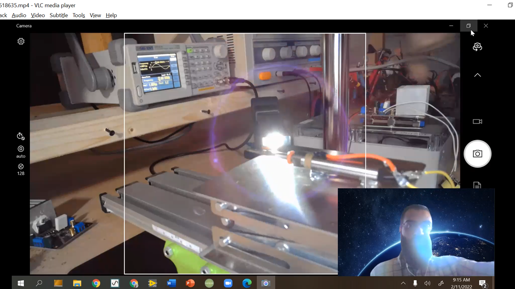
Task: Click the webcam overlay of the presenter
Action: pyautogui.click(x=416, y=232)
